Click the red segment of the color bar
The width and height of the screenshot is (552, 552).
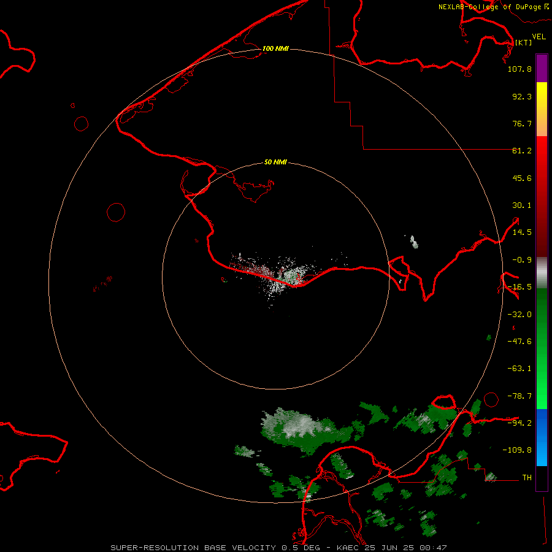pyautogui.click(x=542, y=196)
